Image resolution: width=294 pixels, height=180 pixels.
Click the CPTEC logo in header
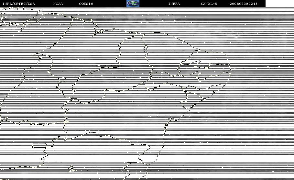[x=133, y=3]
